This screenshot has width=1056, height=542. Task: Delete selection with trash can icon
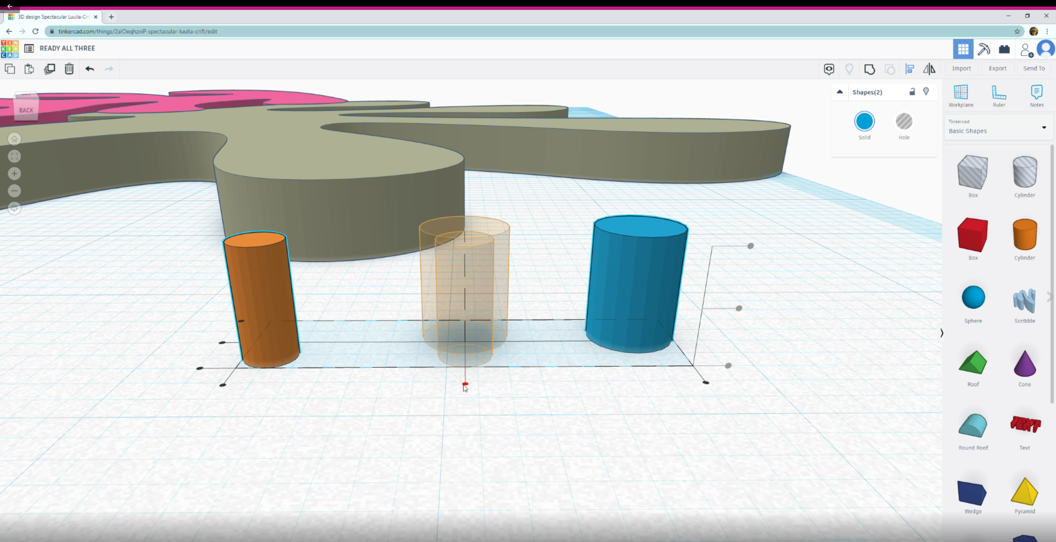point(69,69)
